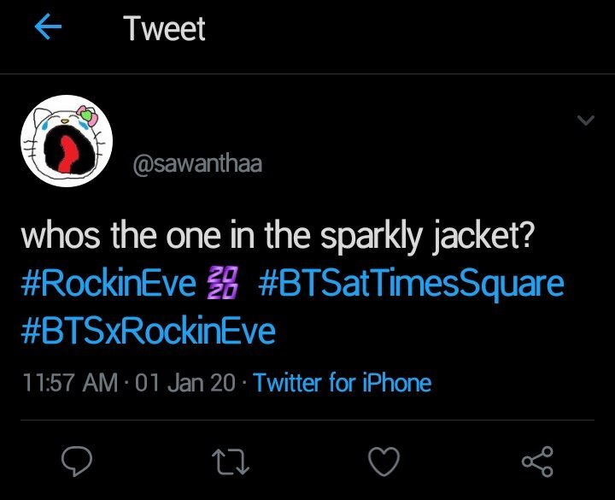615x500 pixels.
Task: Visit the #BTSxRockinEve hashtag
Action: coord(148,330)
